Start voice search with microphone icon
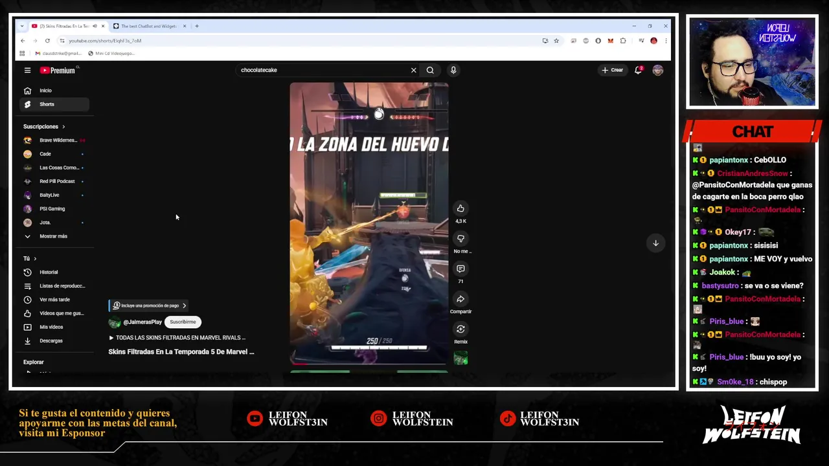The image size is (829, 466). [453, 70]
